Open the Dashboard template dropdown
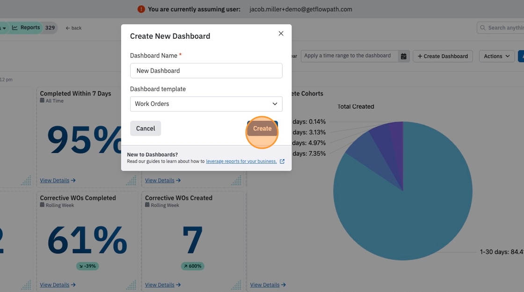The image size is (524, 292). [206, 104]
